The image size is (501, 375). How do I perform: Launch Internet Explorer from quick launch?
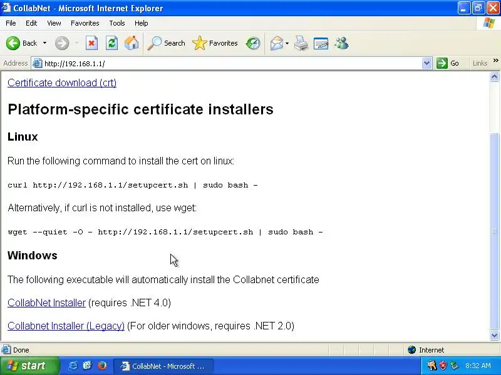click(73, 366)
